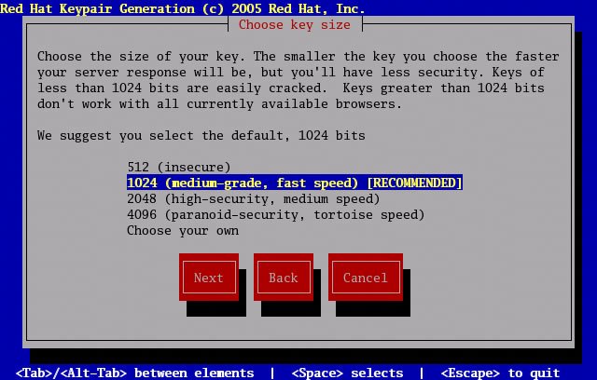
Task: Go back with the Back button
Action: pyautogui.click(x=284, y=278)
